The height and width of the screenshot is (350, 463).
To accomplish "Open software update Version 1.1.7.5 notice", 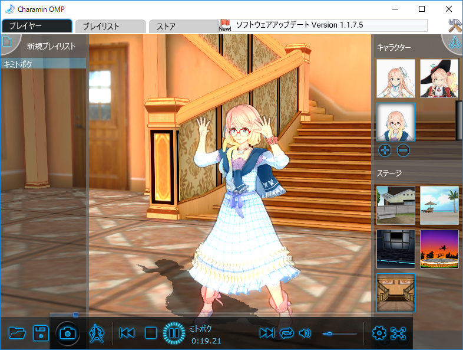I will [322, 25].
